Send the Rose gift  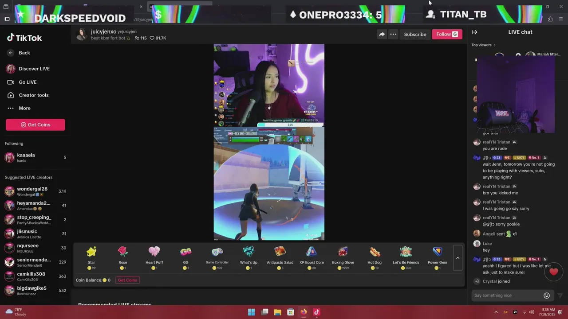[x=123, y=257]
